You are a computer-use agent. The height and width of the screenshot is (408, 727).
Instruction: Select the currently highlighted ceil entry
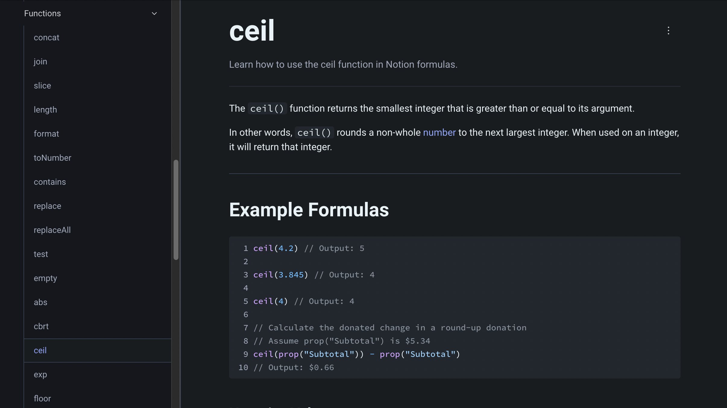40,350
